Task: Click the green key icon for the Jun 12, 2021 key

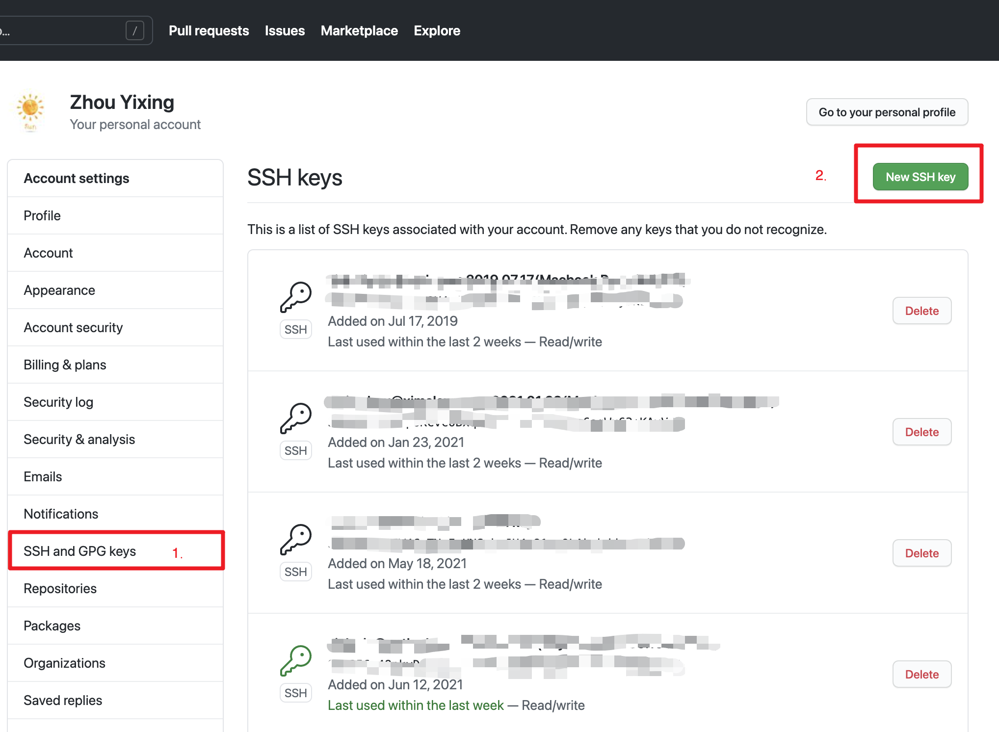Action: coord(296,661)
